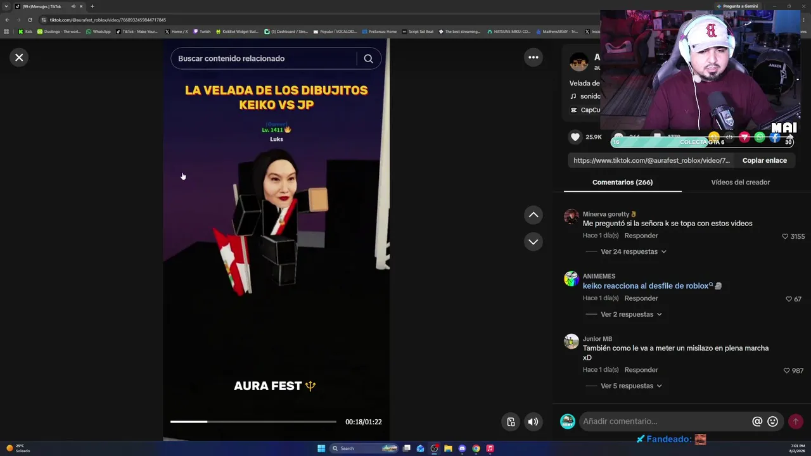The width and height of the screenshot is (811, 456).
Task: Search related content with magnifier icon
Action: point(368,59)
